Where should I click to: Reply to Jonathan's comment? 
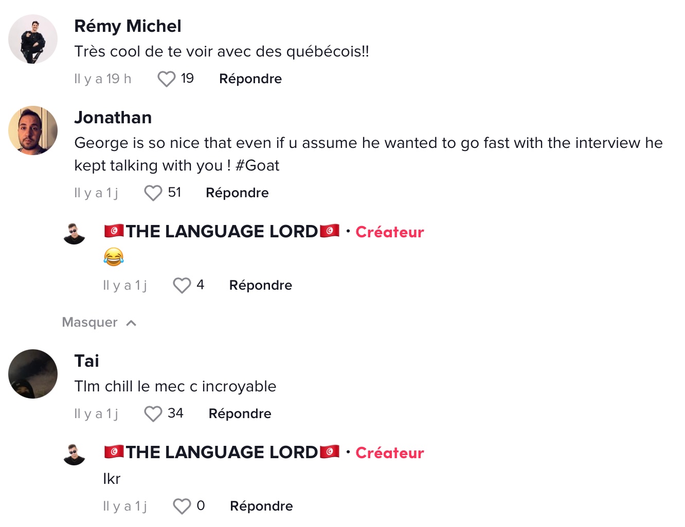pyautogui.click(x=237, y=193)
